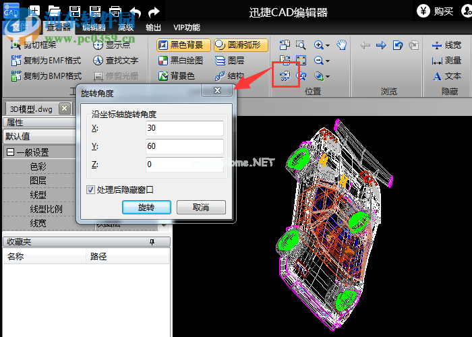Click the undo arrow in title bar
This screenshot has height=337, width=472.
pos(135,12)
